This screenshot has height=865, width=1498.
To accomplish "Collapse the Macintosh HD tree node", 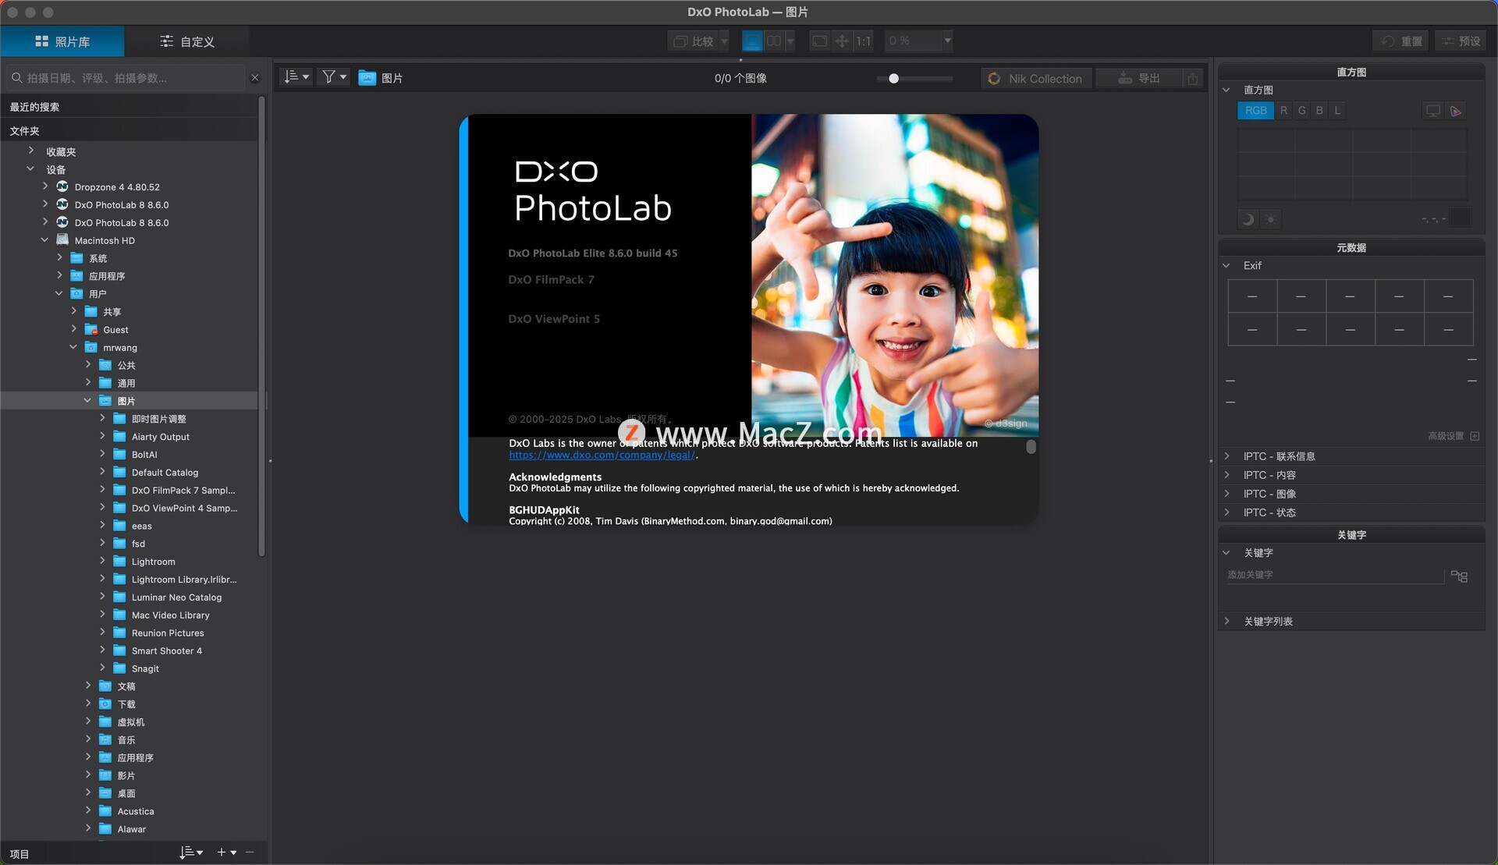I will [44, 239].
